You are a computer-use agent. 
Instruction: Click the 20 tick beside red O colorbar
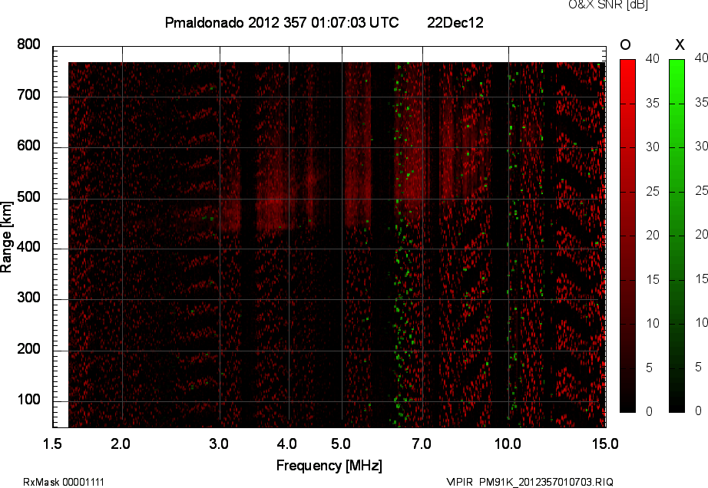tap(651, 235)
